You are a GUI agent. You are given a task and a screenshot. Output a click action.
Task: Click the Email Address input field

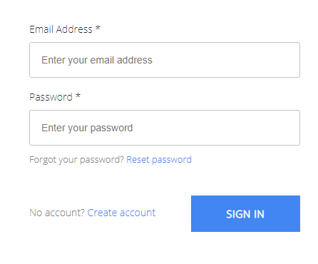pyautogui.click(x=165, y=60)
